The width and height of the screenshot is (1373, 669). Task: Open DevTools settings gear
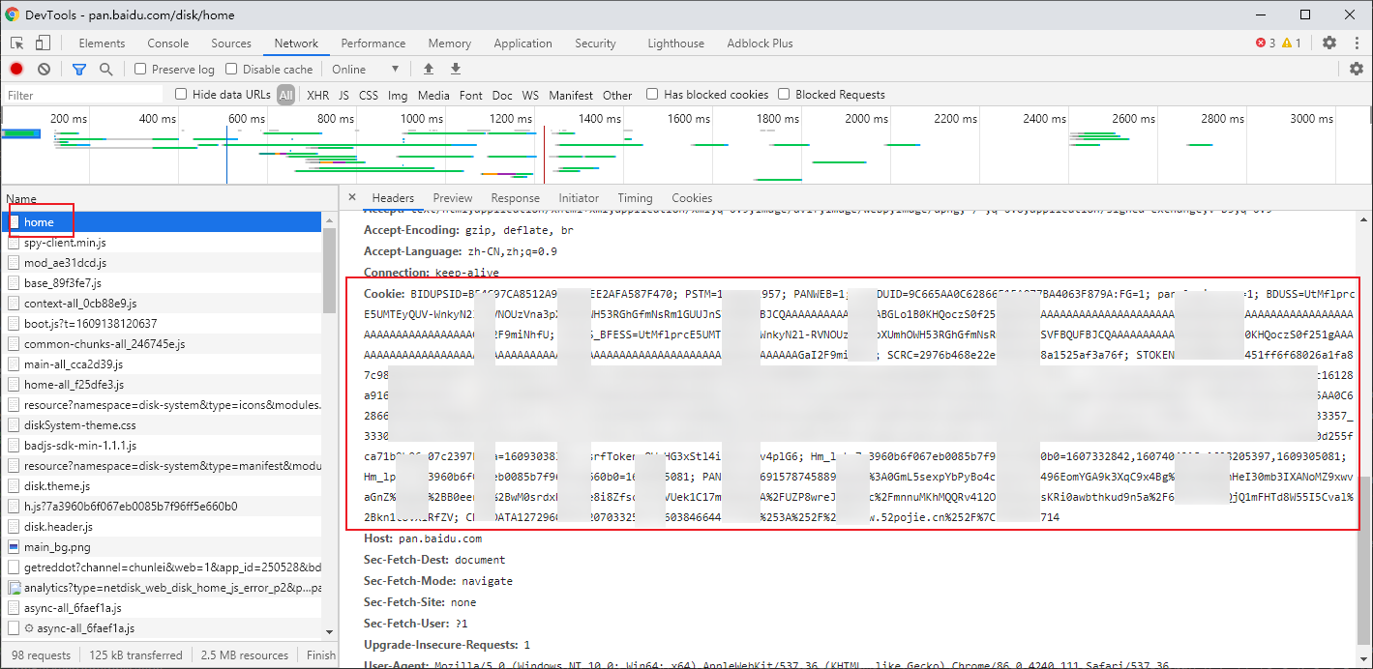(x=1329, y=43)
